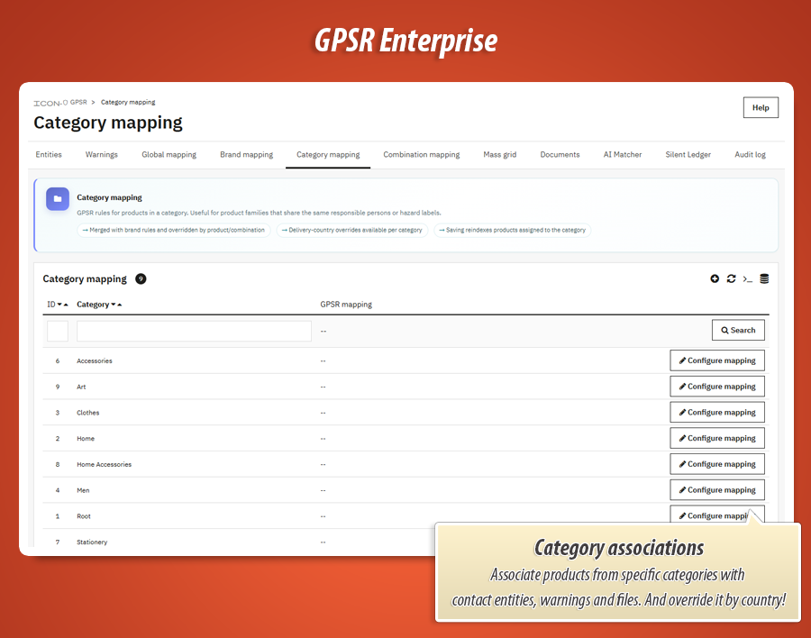Switch to the Mass grid tab
Screen dimensions: 811x638
click(499, 155)
